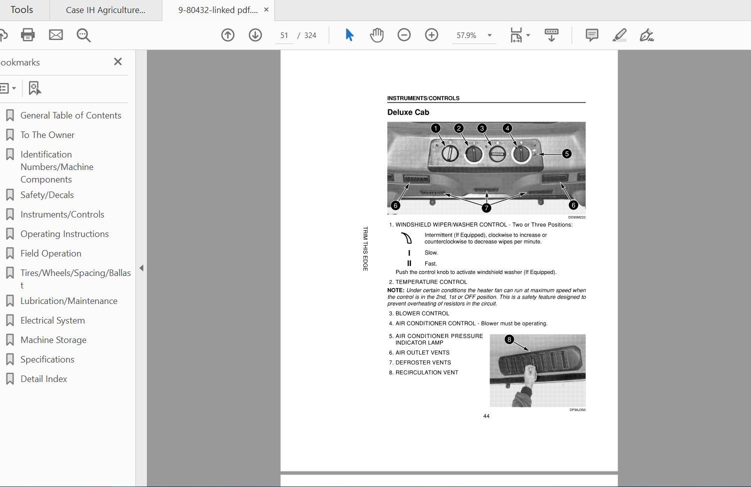Click the page number field showing 51
Screen dimensions: 751x487
pyautogui.click(x=284, y=35)
